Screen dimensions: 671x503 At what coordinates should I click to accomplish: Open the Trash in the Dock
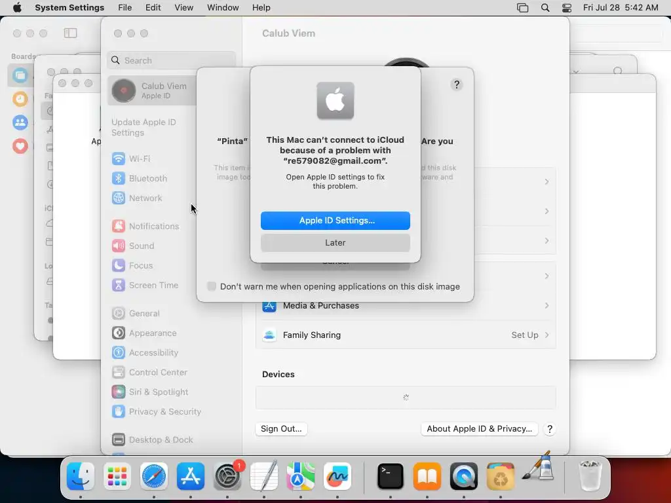[x=590, y=476]
